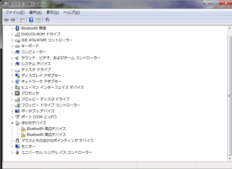
Task: Click the Forward arrow toolbar icon
Action: [13, 20]
